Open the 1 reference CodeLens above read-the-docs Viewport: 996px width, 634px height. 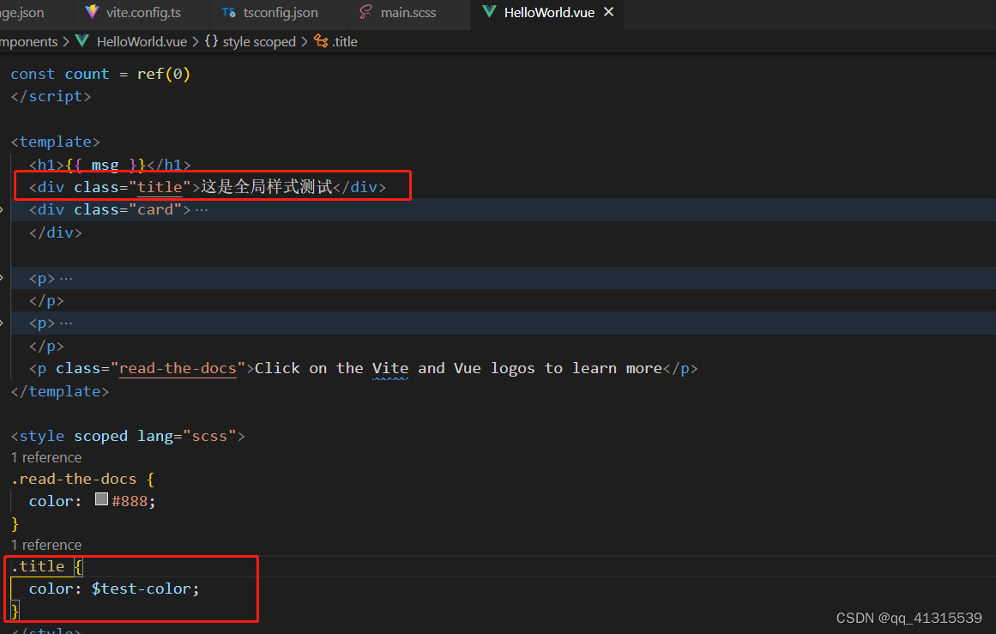pos(45,457)
